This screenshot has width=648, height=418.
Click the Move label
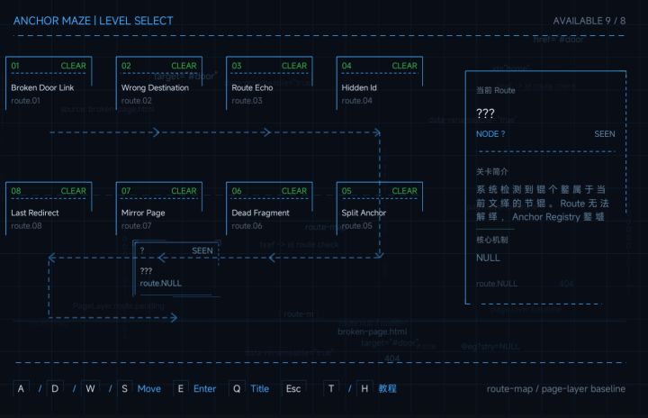tap(149, 388)
